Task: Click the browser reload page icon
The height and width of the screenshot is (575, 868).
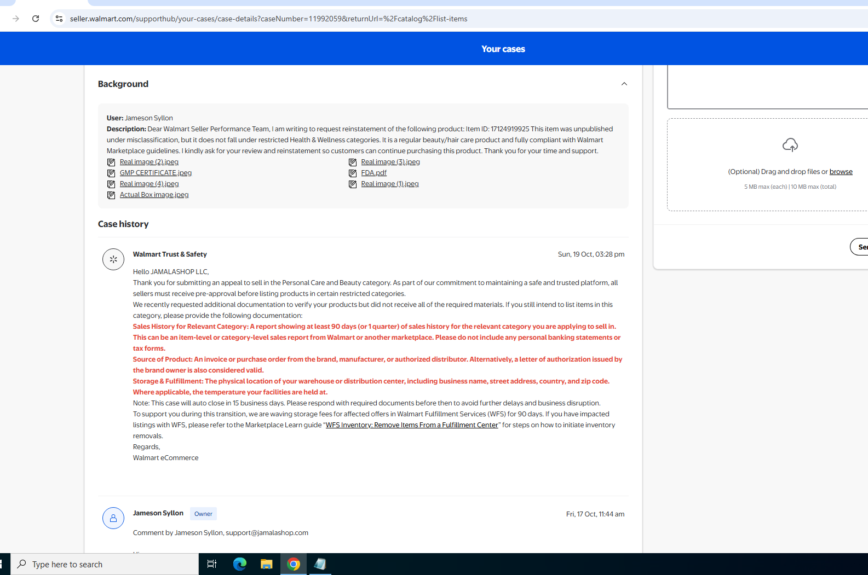Action: [36, 19]
